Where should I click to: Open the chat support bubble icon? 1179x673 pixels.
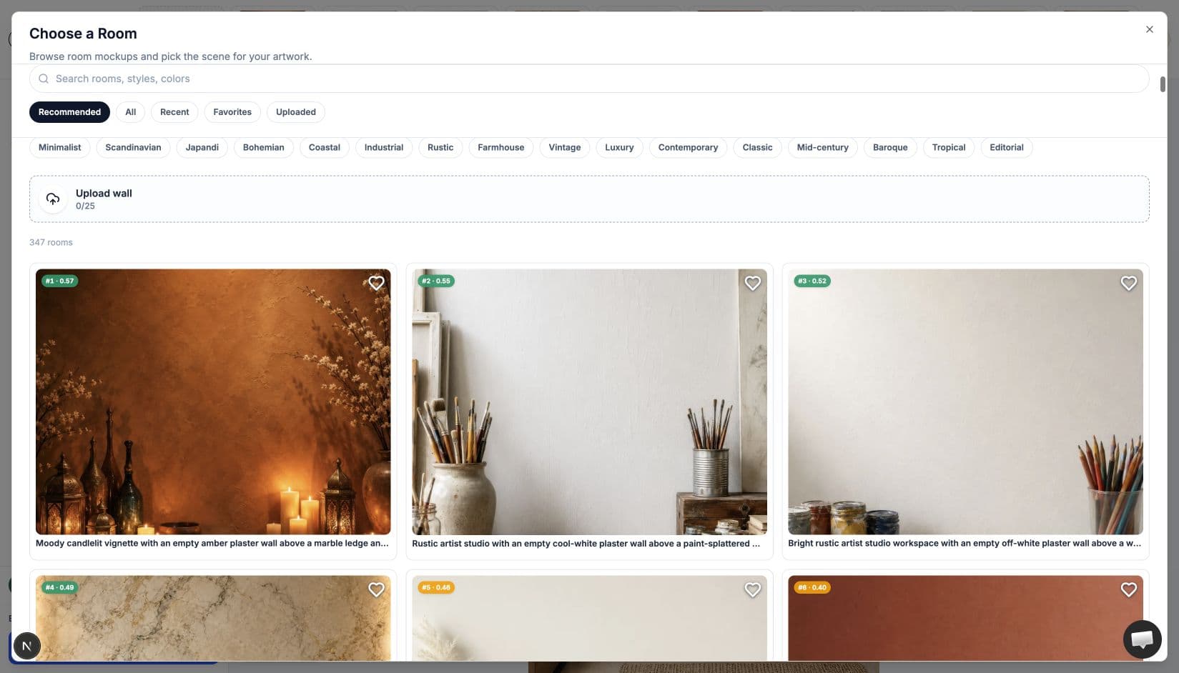pyautogui.click(x=1142, y=639)
